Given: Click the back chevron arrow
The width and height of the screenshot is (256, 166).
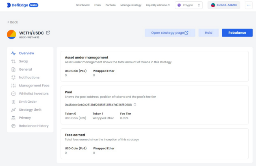Looking at the screenshot, I should [8, 22].
